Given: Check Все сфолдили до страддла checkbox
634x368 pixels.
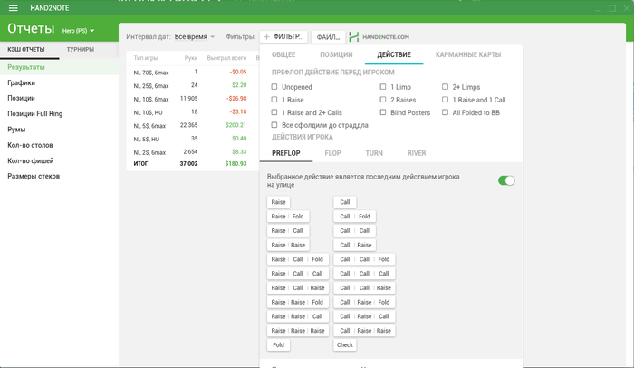Looking at the screenshot, I should (274, 125).
